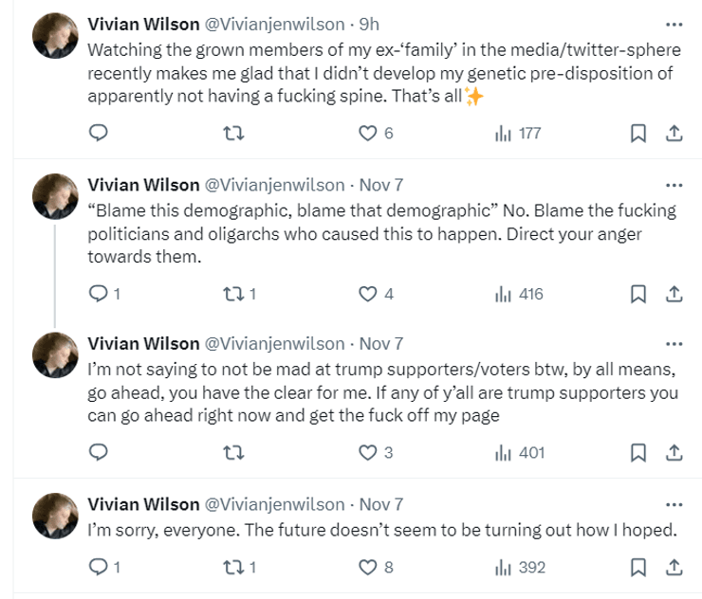
Task: Reply to the 'genetic pre-disposition' tweet
Action: [98, 134]
